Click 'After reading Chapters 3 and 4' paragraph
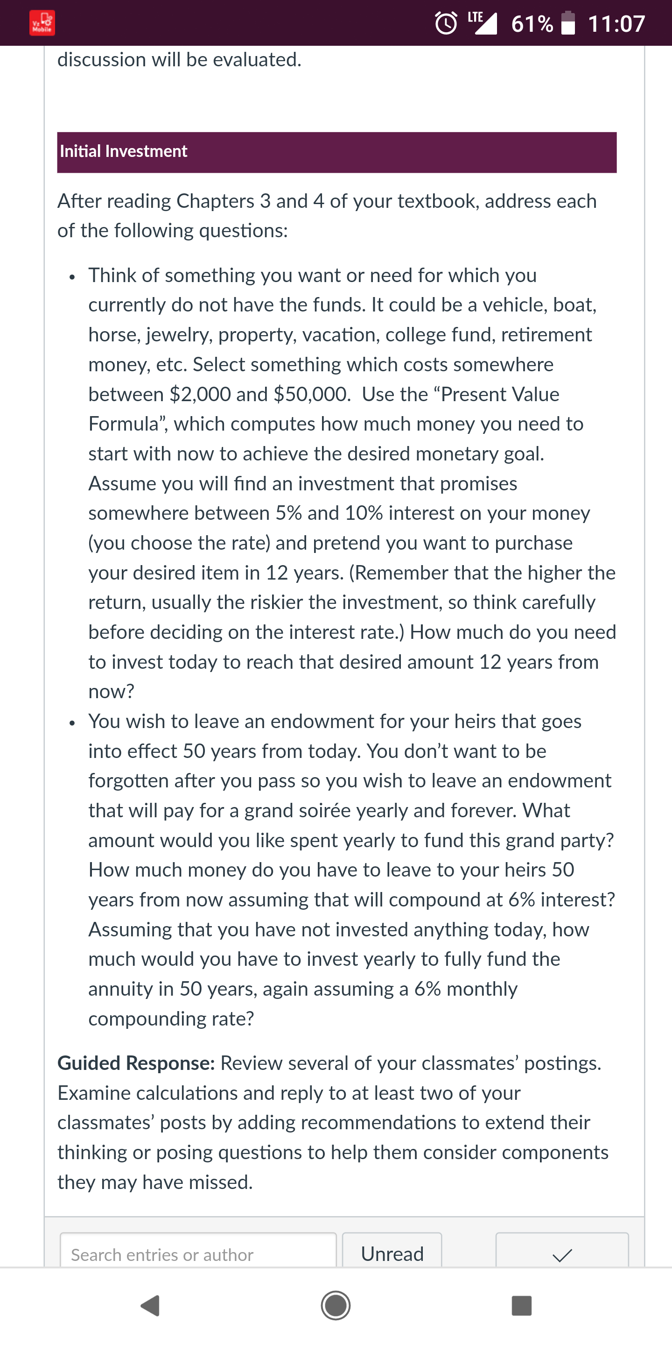The width and height of the screenshot is (672, 1345). point(327,215)
